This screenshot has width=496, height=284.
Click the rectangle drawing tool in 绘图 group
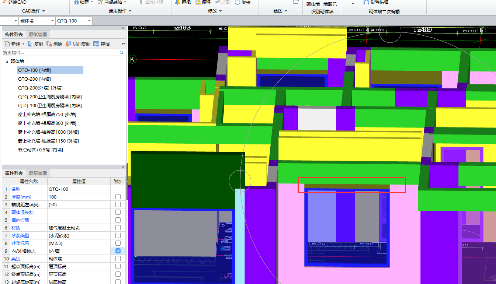[x=295, y=2]
